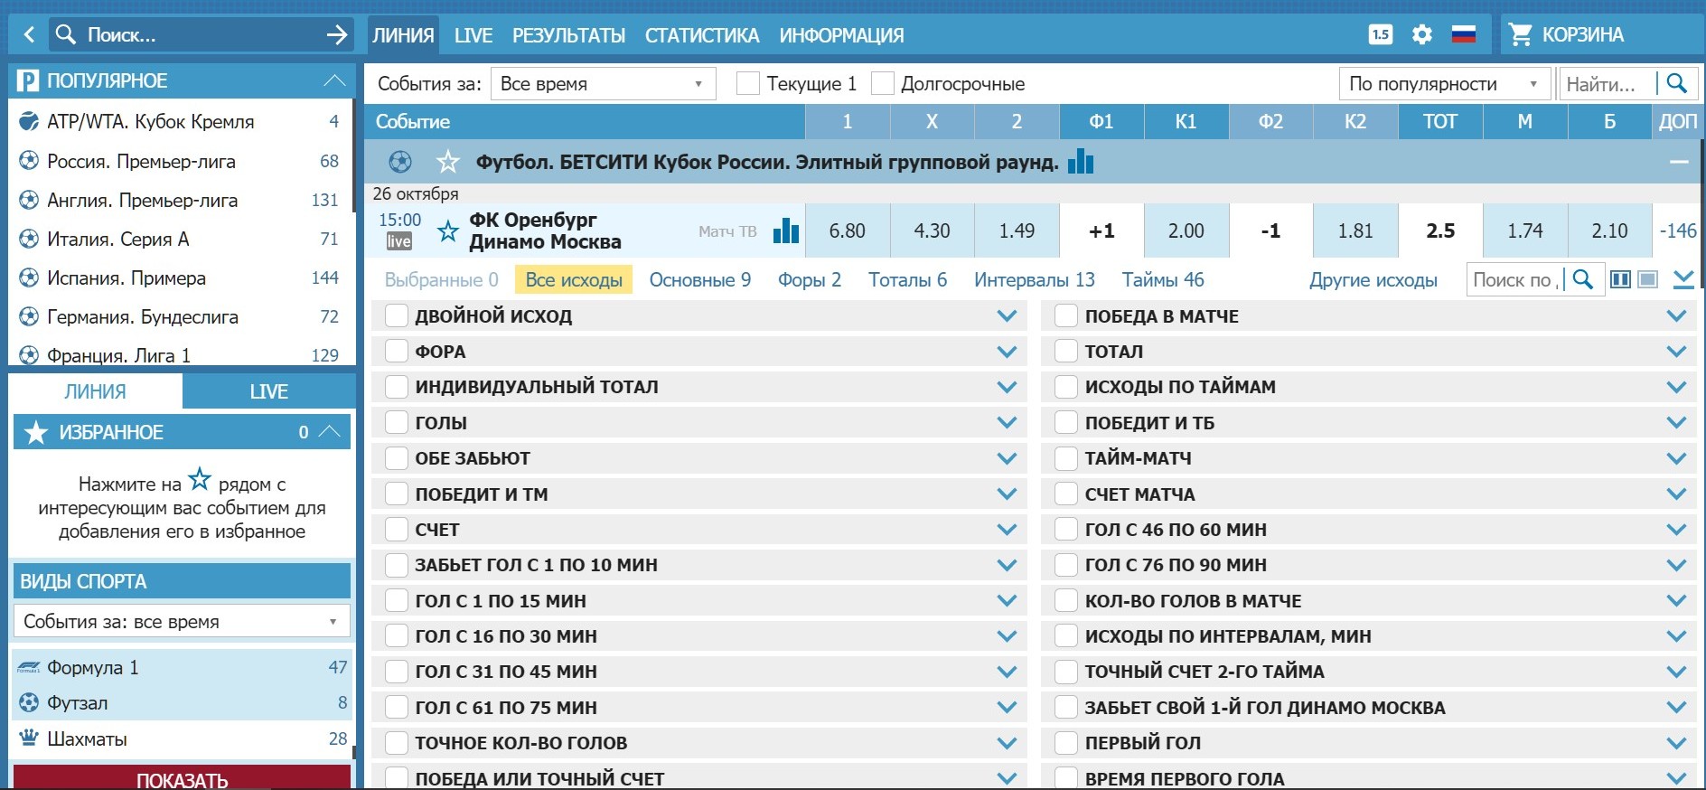Viewport: 1706px width, 790px height.
Task: Enable the Долгосрочные checkbox
Action: [x=882, y=83]
